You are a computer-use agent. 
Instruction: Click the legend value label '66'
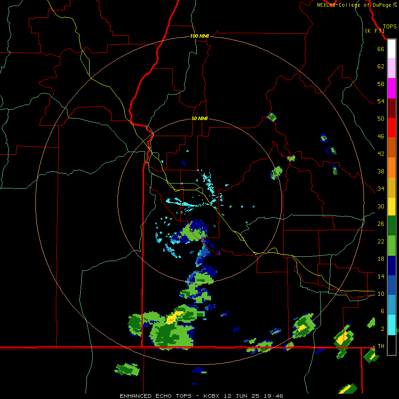381,49
